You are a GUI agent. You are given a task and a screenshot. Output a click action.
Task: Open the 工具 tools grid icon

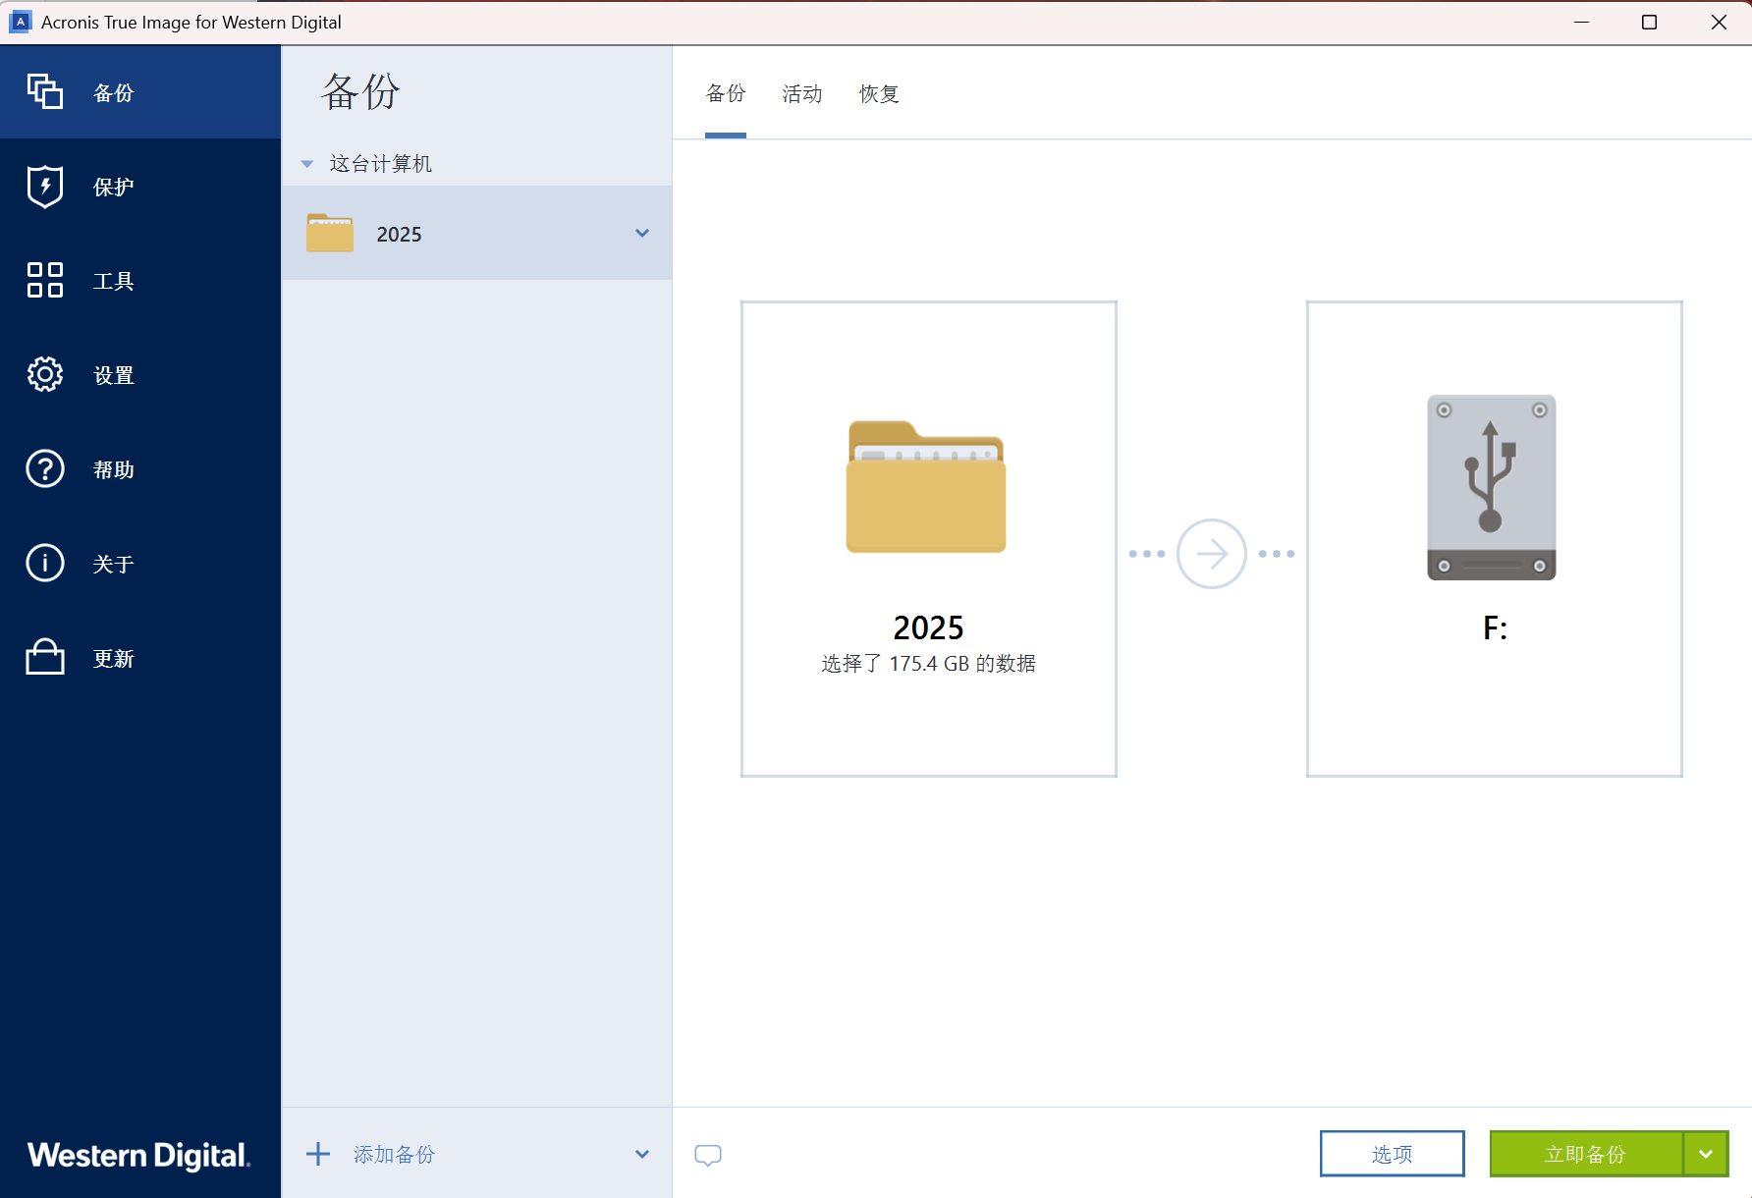click(45, 280)
